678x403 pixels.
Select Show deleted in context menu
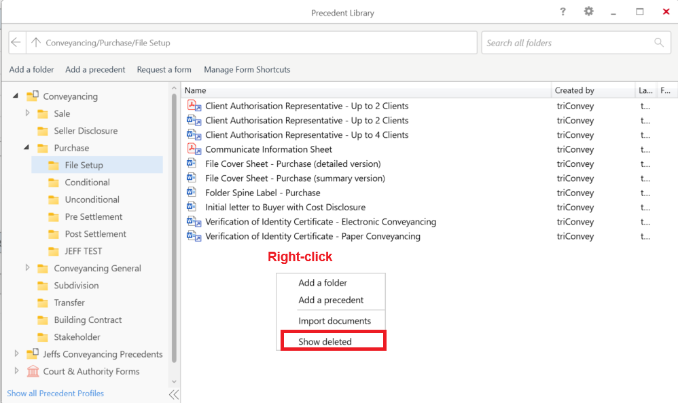325,341
